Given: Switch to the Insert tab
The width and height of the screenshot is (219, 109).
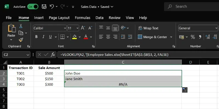Looking at the screenshot, I should tap(39, 18).
